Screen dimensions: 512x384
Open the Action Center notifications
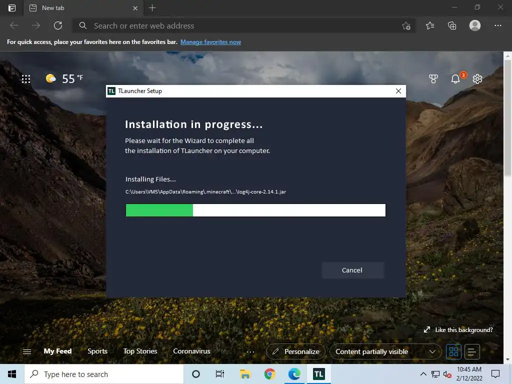pos(495,374)
